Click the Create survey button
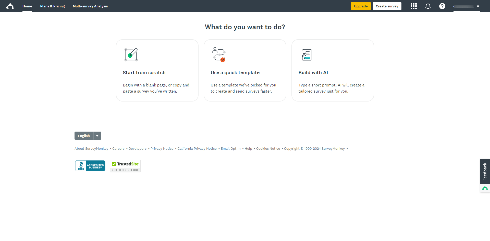Image resolution: width=490 pixels, height=241 pixels. tap(387, 6)
